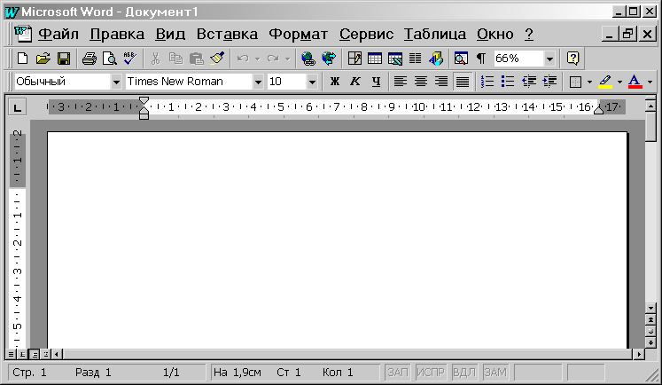Apply red font color A

click(635, 81)
